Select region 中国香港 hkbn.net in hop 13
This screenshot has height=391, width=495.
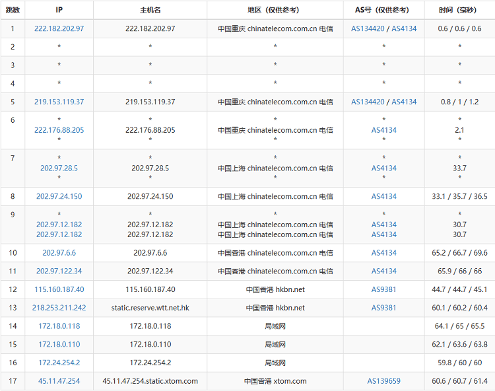(275, 308)
